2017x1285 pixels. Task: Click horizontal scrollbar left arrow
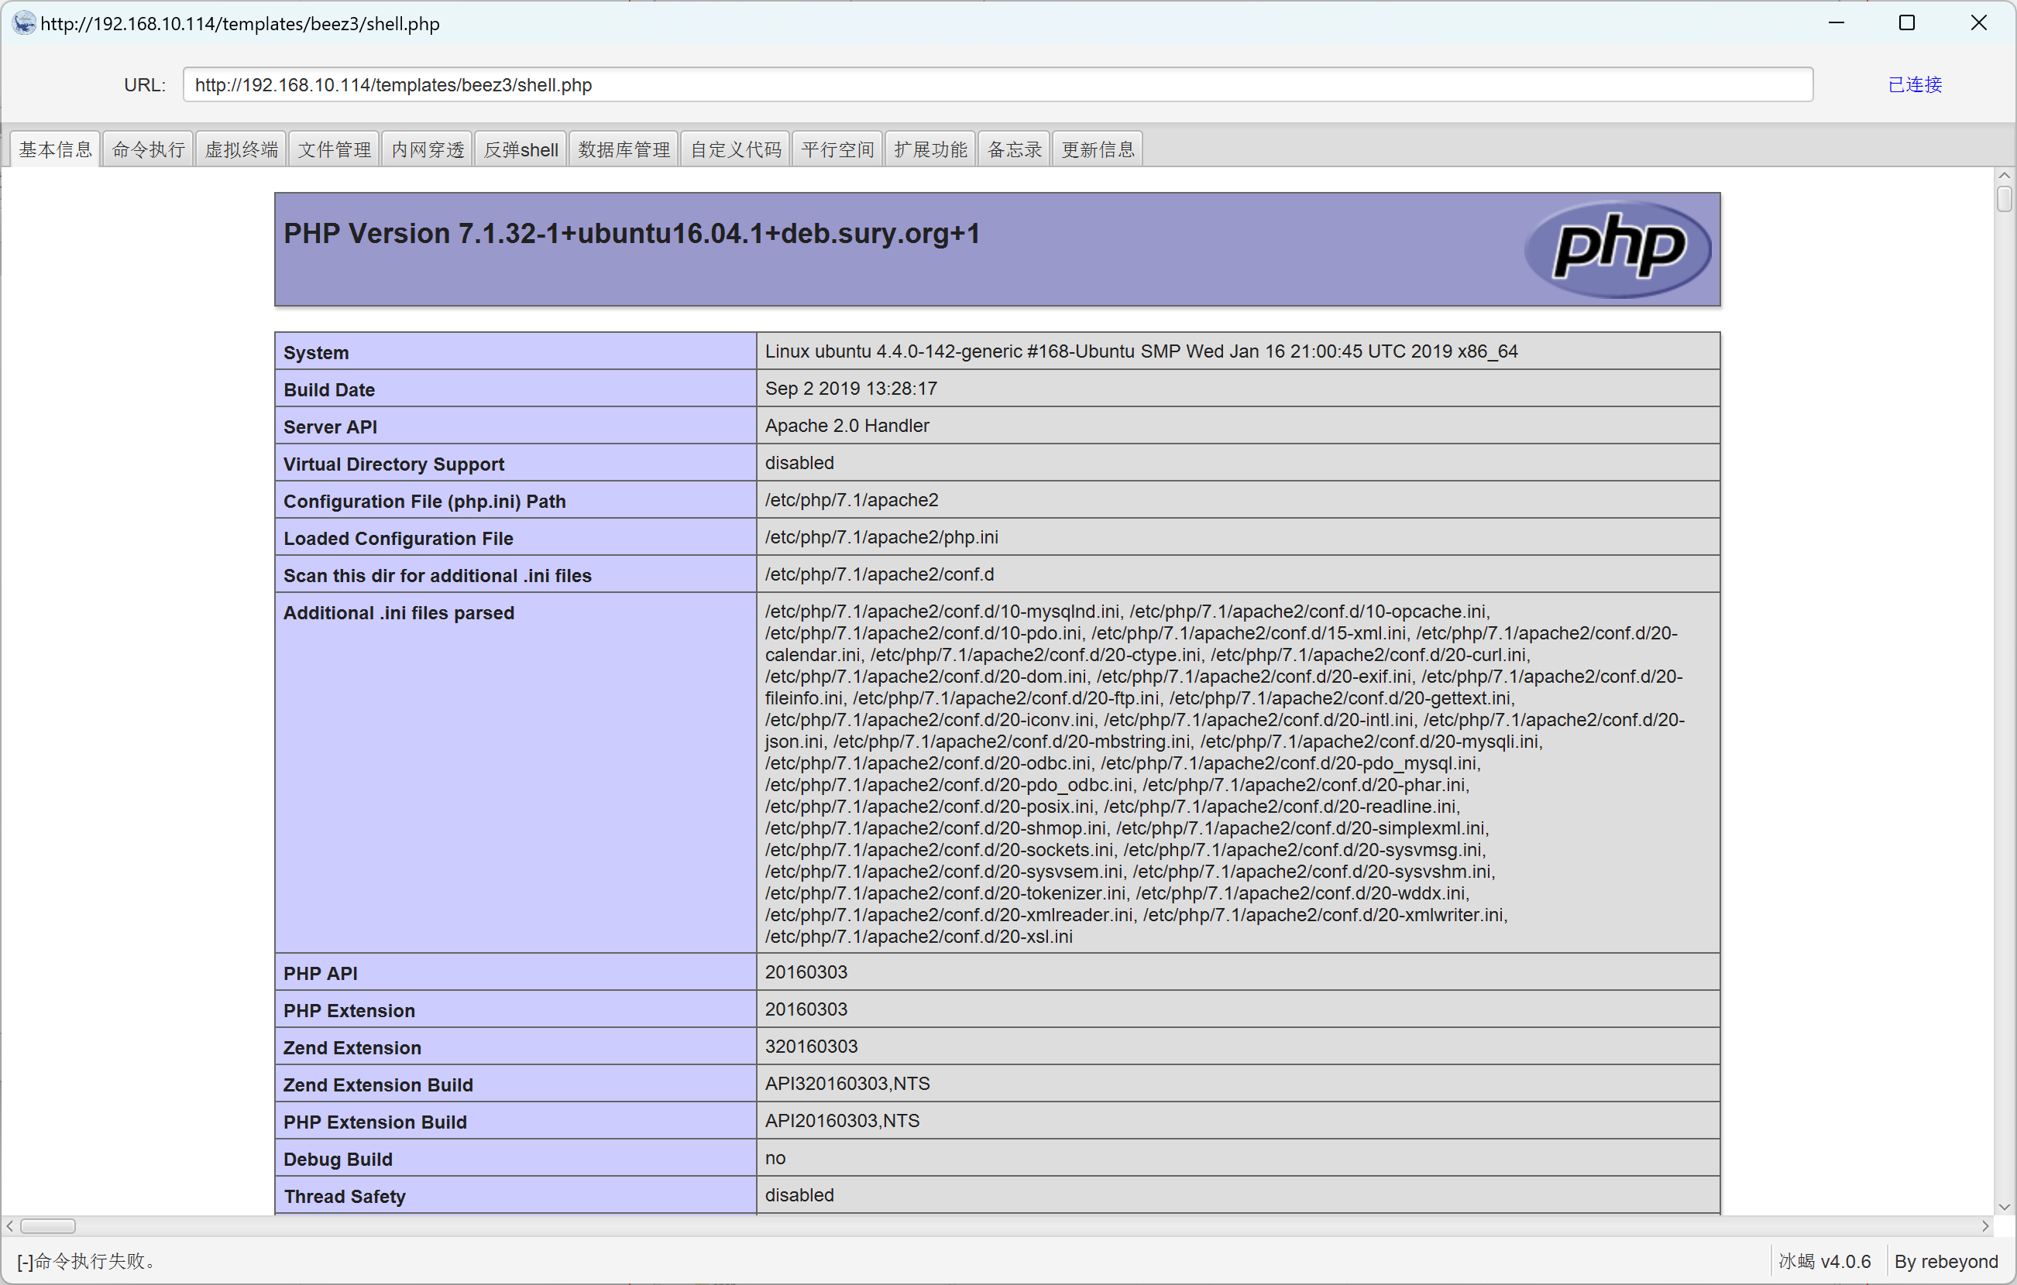tap(9, 1226)
